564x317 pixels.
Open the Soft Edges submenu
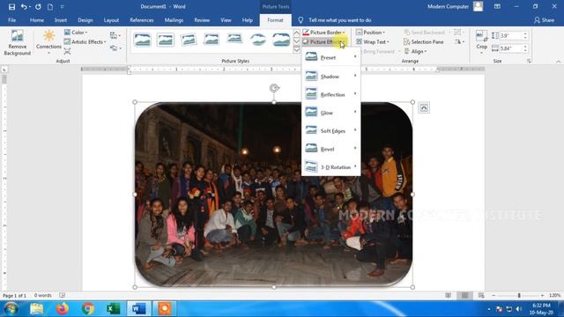pyautogui.click(x=331, y=131)
